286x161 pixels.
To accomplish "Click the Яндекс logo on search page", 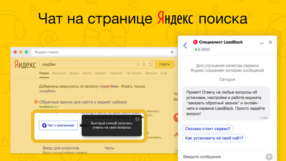I will coord(25,64).
